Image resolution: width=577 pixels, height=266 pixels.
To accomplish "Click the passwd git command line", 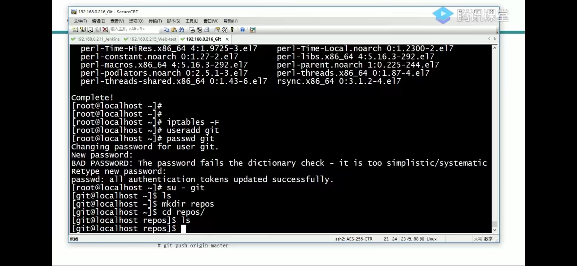I will point(143,138).
